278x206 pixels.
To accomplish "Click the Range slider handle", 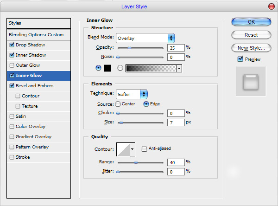I will pyautogui.click(x=136, y=162).
